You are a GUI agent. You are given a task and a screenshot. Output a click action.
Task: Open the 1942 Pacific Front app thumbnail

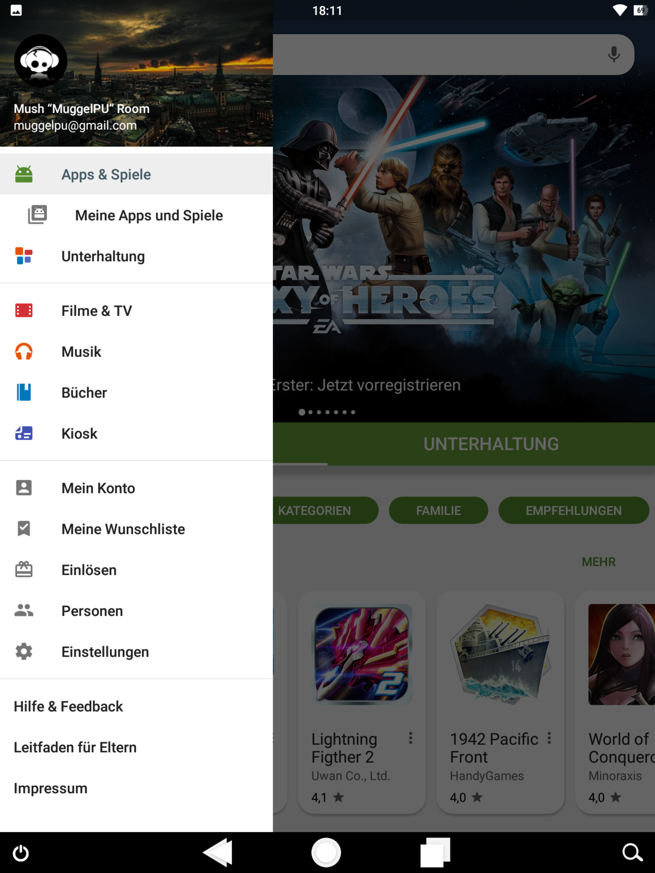click(500, 654)
